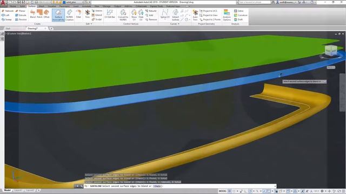
Task: Click the Zebra analysis tool
Action: pyautogui.click(x=239, y=11)
